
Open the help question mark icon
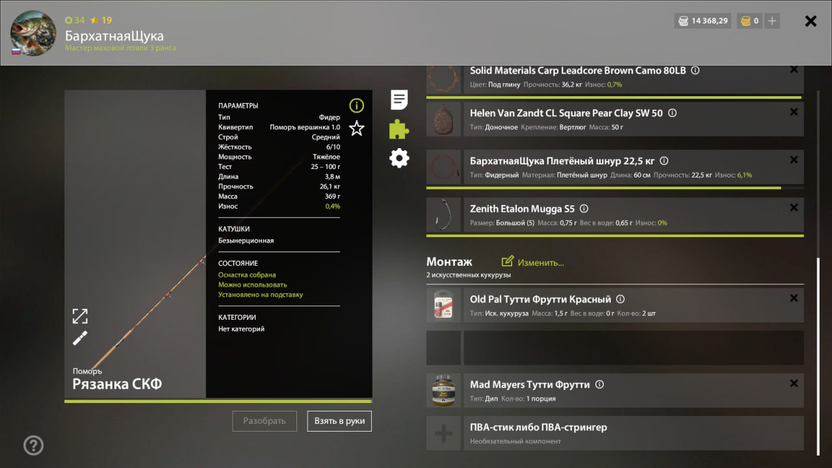pos(33,445)
